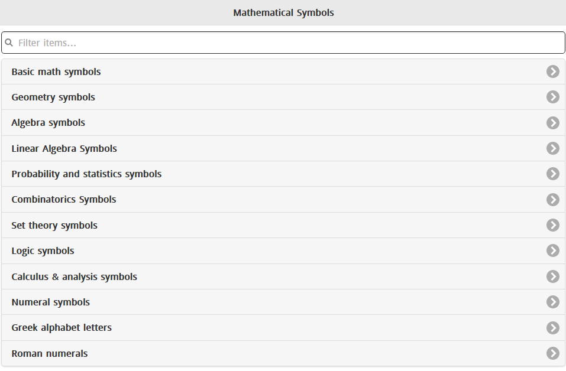Image resolution: width=566 pixels, height=371 pixels.
Task: Select the Set theory symbols entry
Action: pos(54,225)
